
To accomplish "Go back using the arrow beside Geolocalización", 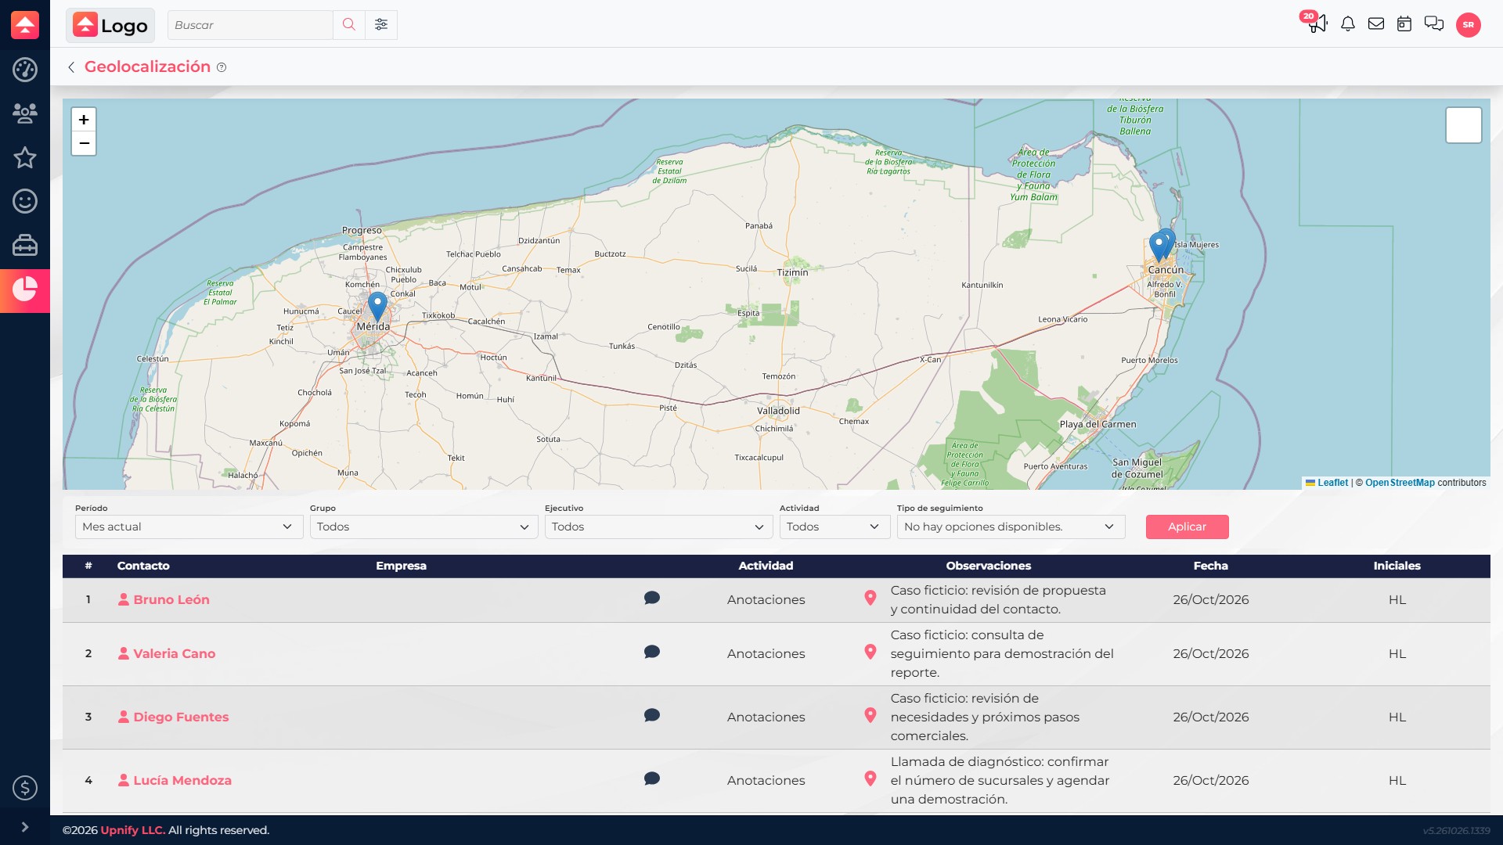I will click(71, 67).
